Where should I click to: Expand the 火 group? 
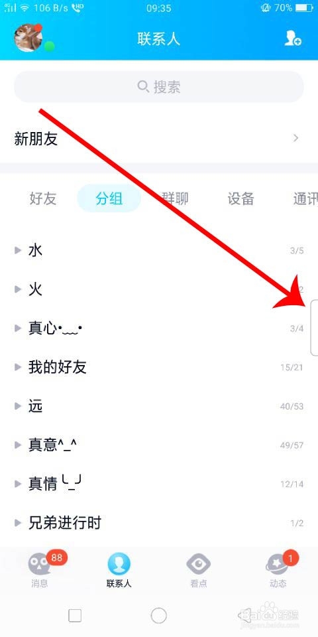159,289
